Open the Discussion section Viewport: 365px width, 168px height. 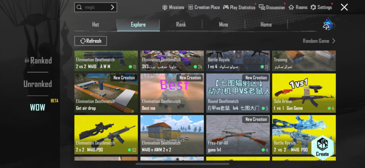(x=272, y=7)
